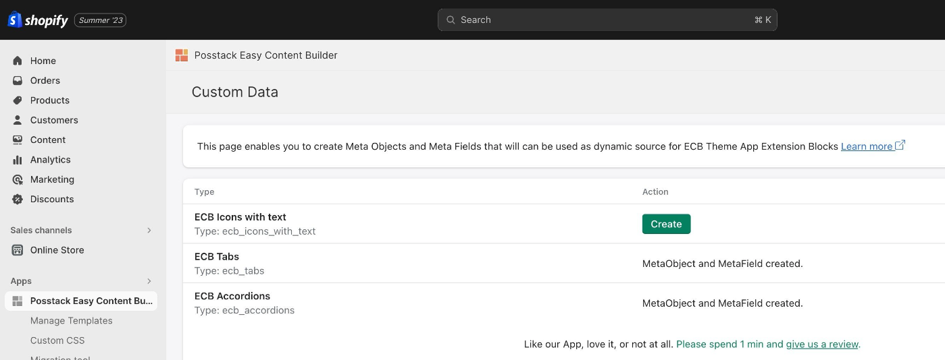Select Posstack Easy Content Builder app
945x360 pixels.
(x=81, y=301)
